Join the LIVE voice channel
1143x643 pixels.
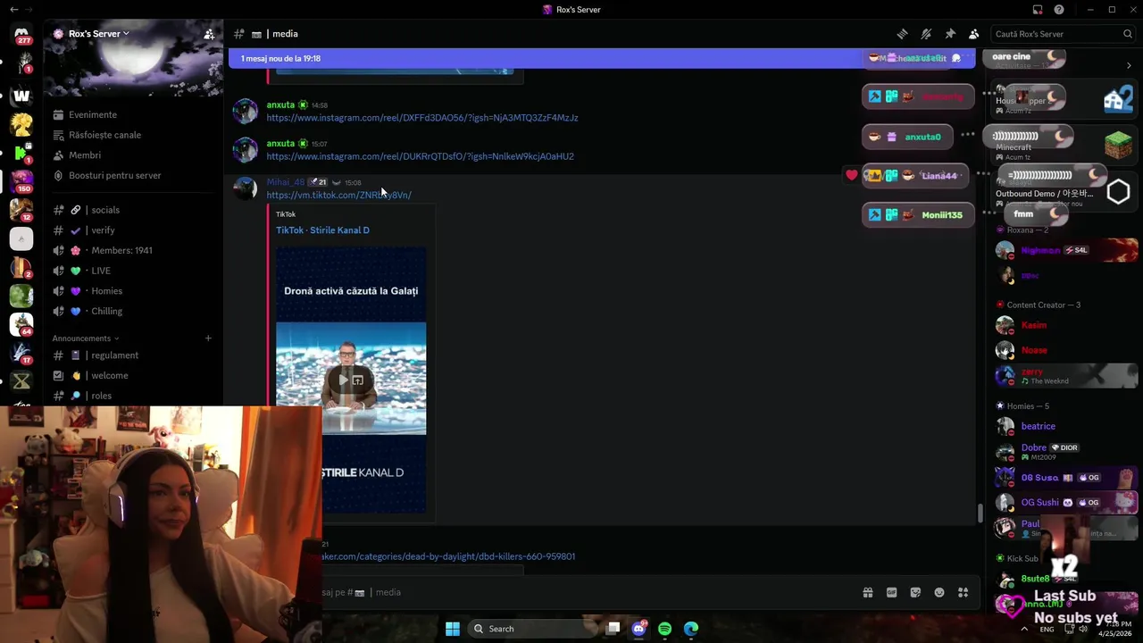click(101, 271)
